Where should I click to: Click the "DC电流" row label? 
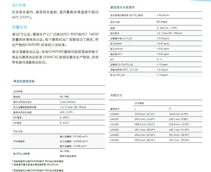pyautogui.click(x=18, y=123)
